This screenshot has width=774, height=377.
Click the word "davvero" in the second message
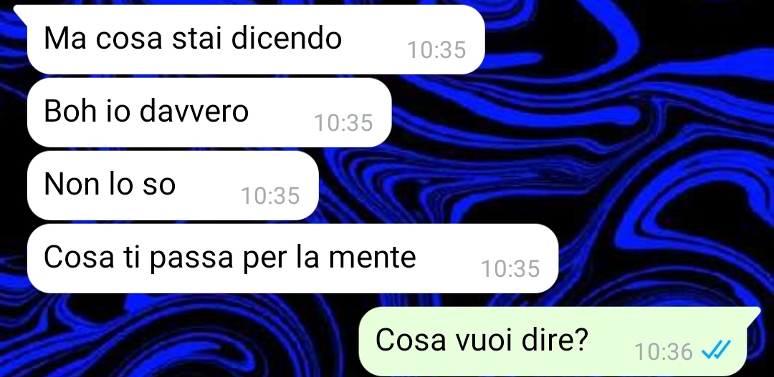point(194,111)
